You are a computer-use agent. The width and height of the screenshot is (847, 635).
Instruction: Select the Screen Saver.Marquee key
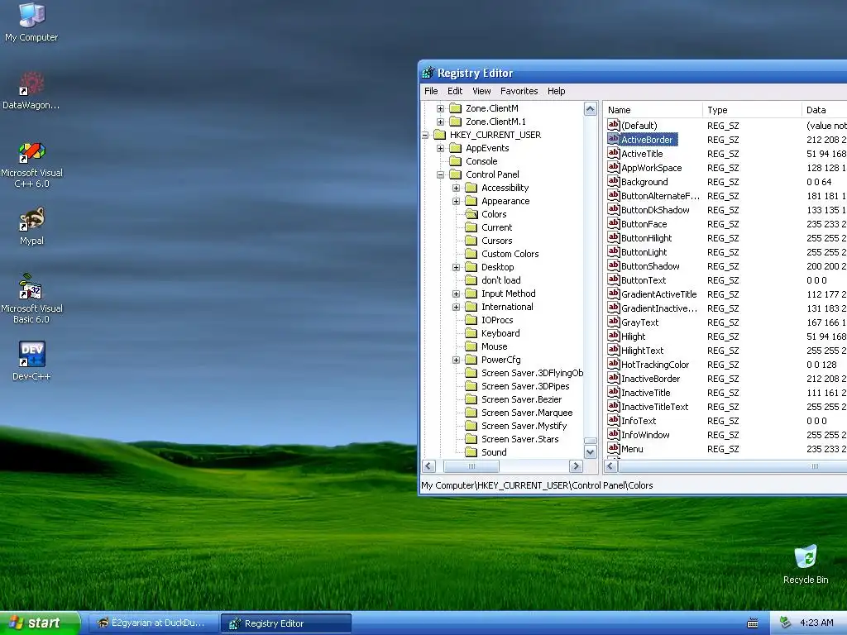click(x=527, y=413)
